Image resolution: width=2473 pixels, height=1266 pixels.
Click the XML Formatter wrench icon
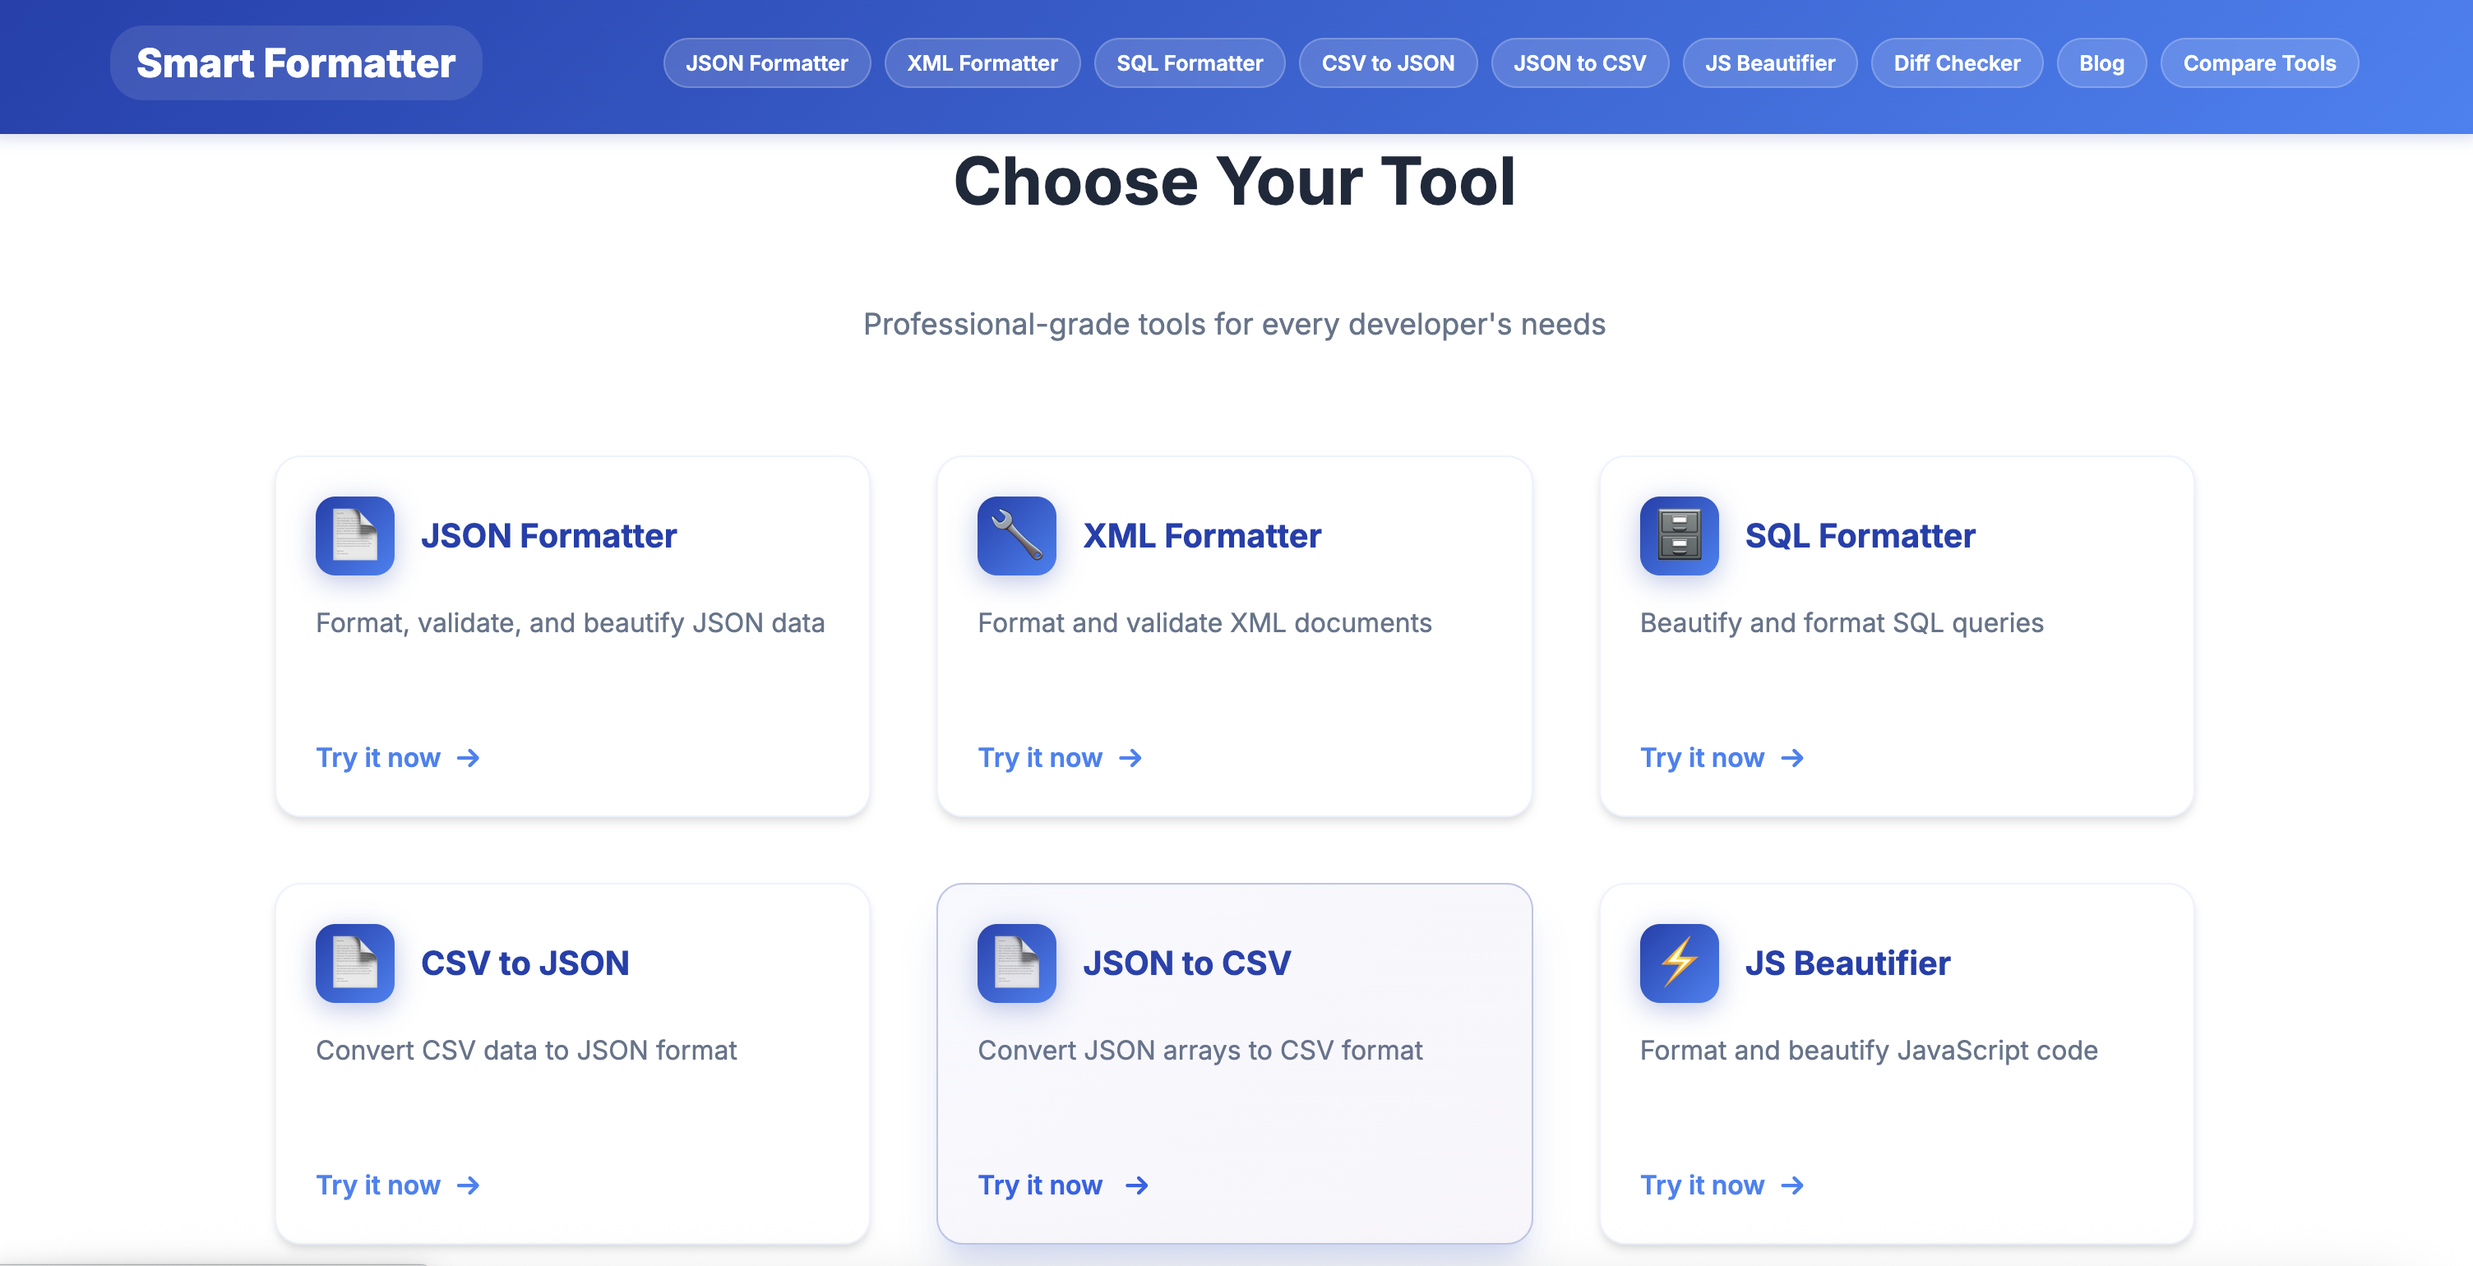(1017, 535)
